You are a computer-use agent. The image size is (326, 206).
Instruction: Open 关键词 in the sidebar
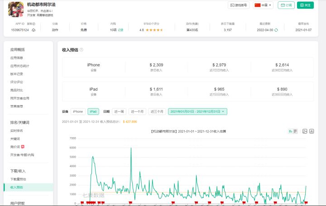(x=15, y=139)
